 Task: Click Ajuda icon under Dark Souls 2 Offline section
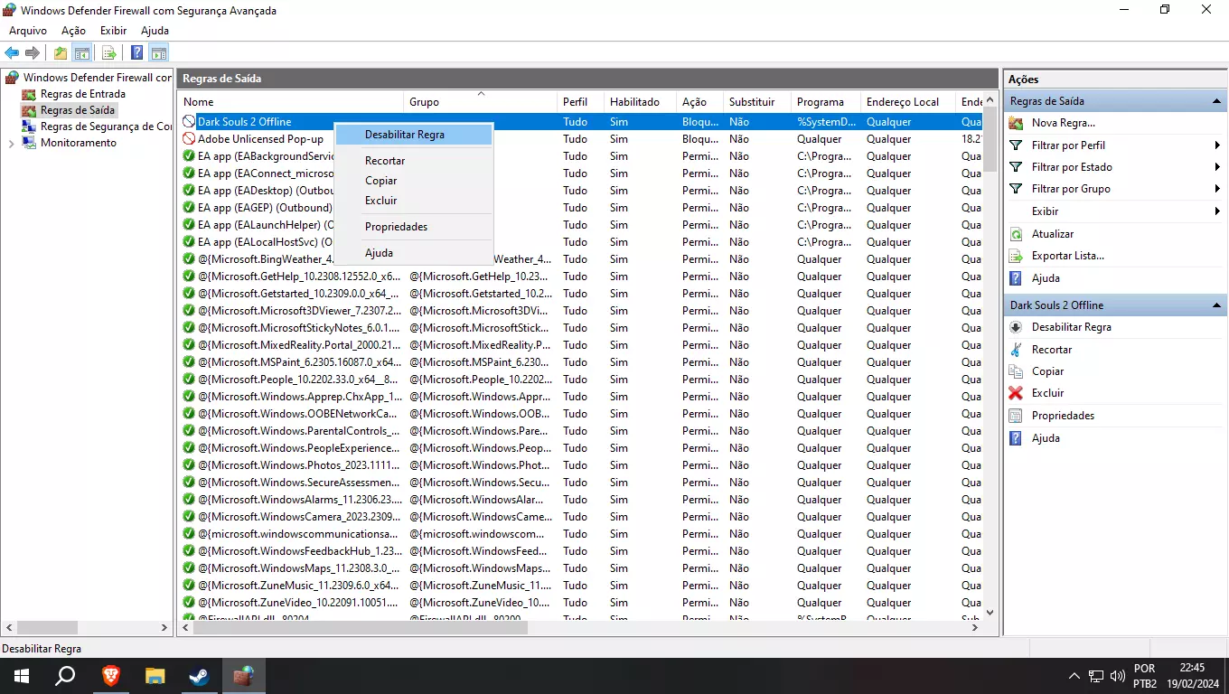point(1016,438)
